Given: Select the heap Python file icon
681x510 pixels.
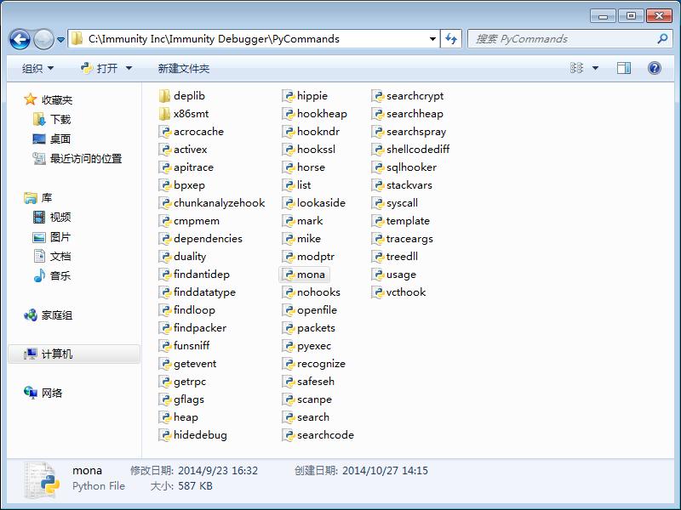Looking at the screenshot, I should (164, 417).
